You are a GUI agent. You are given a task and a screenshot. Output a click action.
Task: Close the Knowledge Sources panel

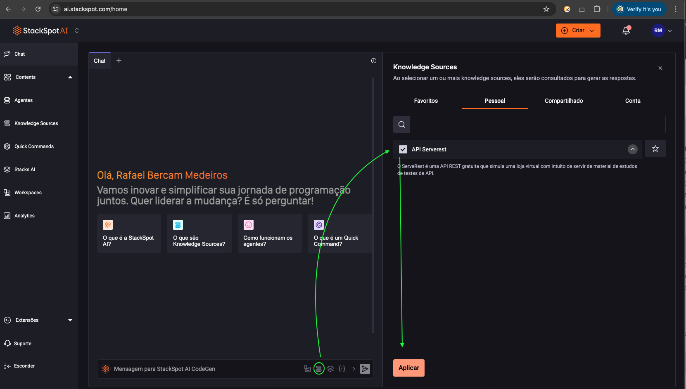[660, 68]
